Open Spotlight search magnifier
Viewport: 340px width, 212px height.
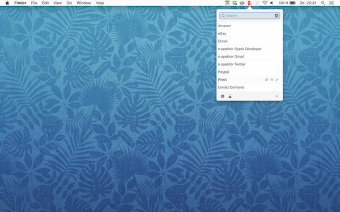(x=323, y=3)
